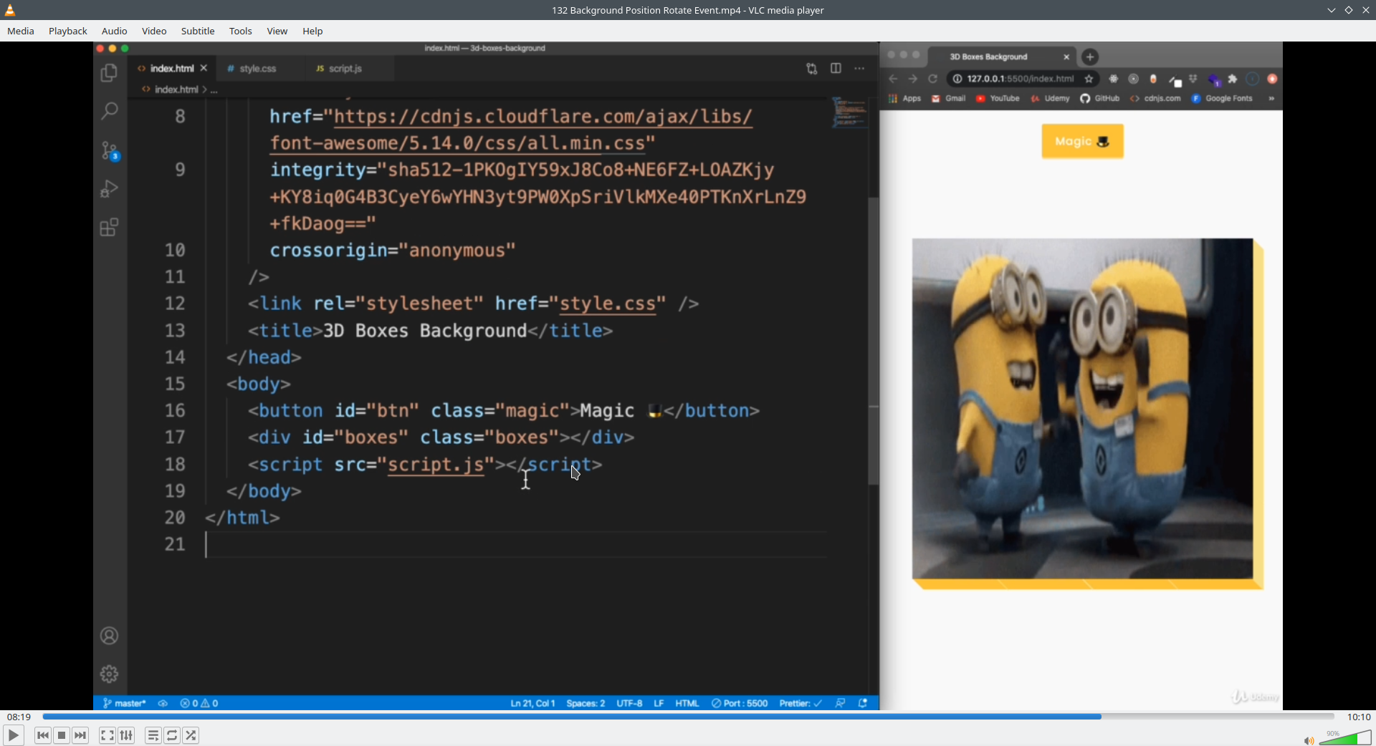
Task: Open the Accounts icon in VS Code
Action: [x=110, y=636]
